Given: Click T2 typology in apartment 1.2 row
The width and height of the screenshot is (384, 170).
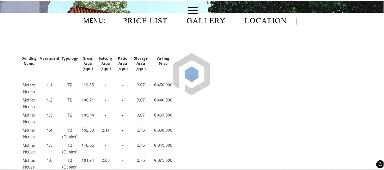Looking at the screenshot, I should (70, 100).
